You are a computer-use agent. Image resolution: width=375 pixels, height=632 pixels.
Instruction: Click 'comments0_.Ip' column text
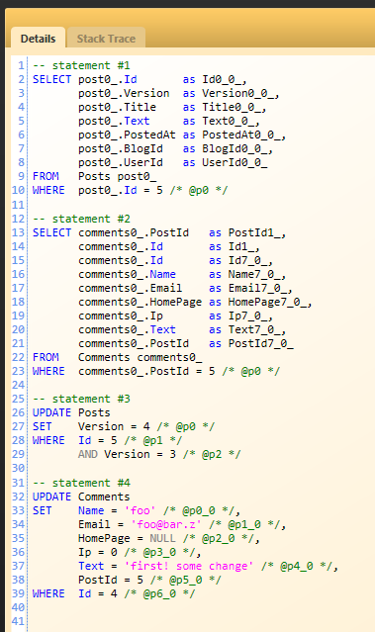(x=121, y=316)
